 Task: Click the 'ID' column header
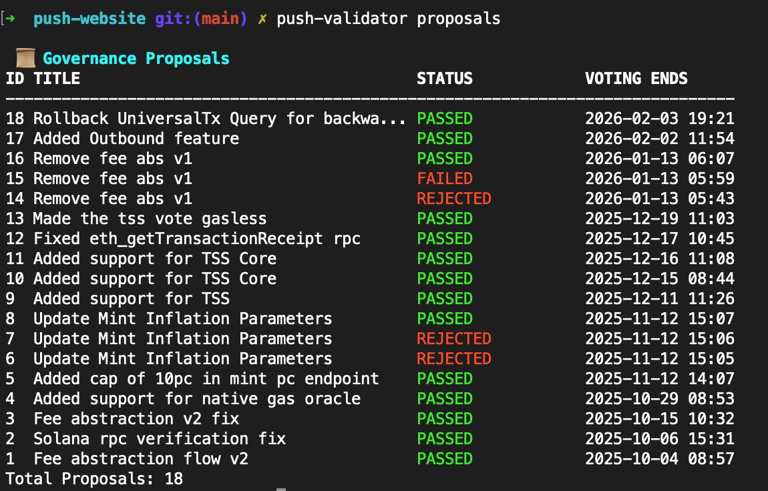point(15,78)
